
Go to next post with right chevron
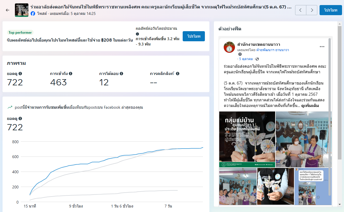tap(312, 10)
